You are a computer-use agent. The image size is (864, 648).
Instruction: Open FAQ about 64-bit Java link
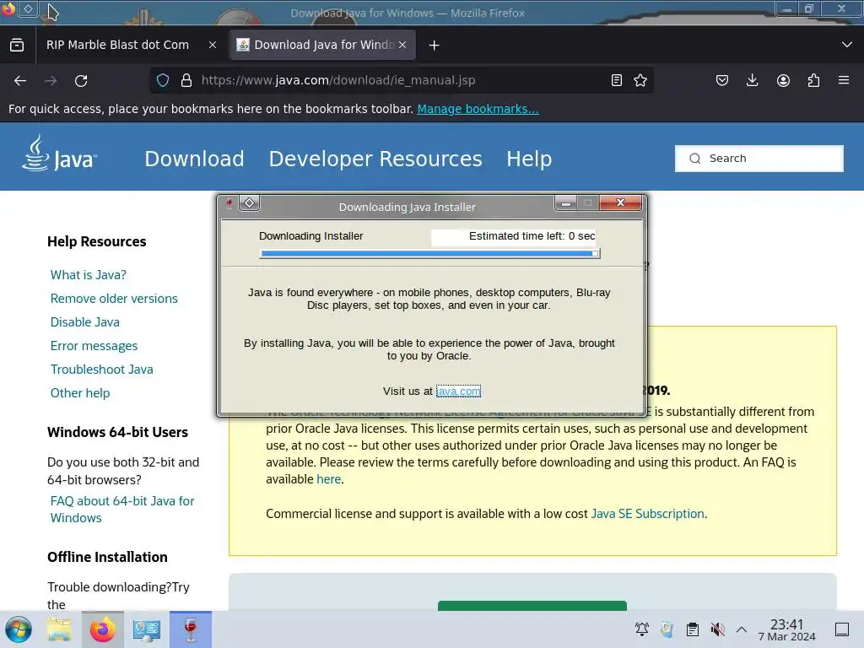tap(122, 510)
